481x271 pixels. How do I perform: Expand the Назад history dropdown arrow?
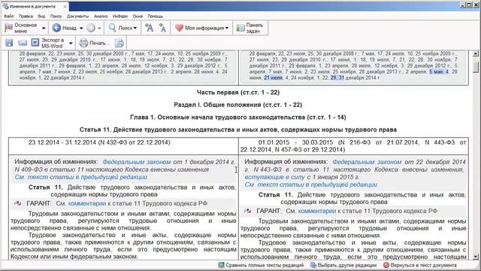click(81, 29)
